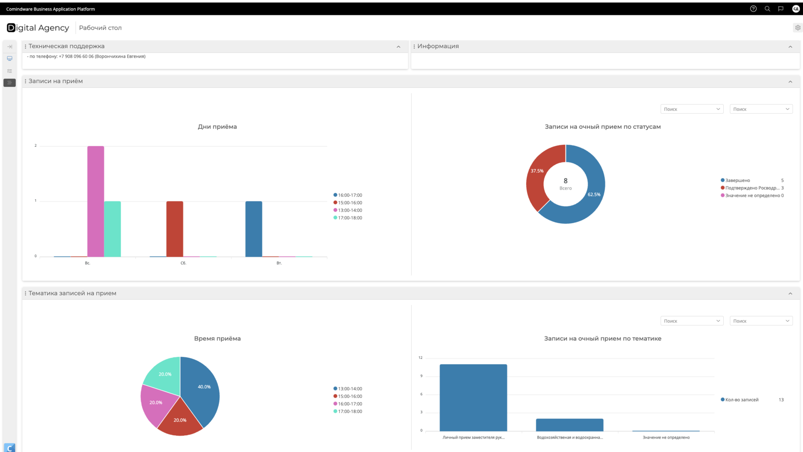Click the Cominware logo at sidebar bottom
803x452 pixels.
[x=10, y=448]
